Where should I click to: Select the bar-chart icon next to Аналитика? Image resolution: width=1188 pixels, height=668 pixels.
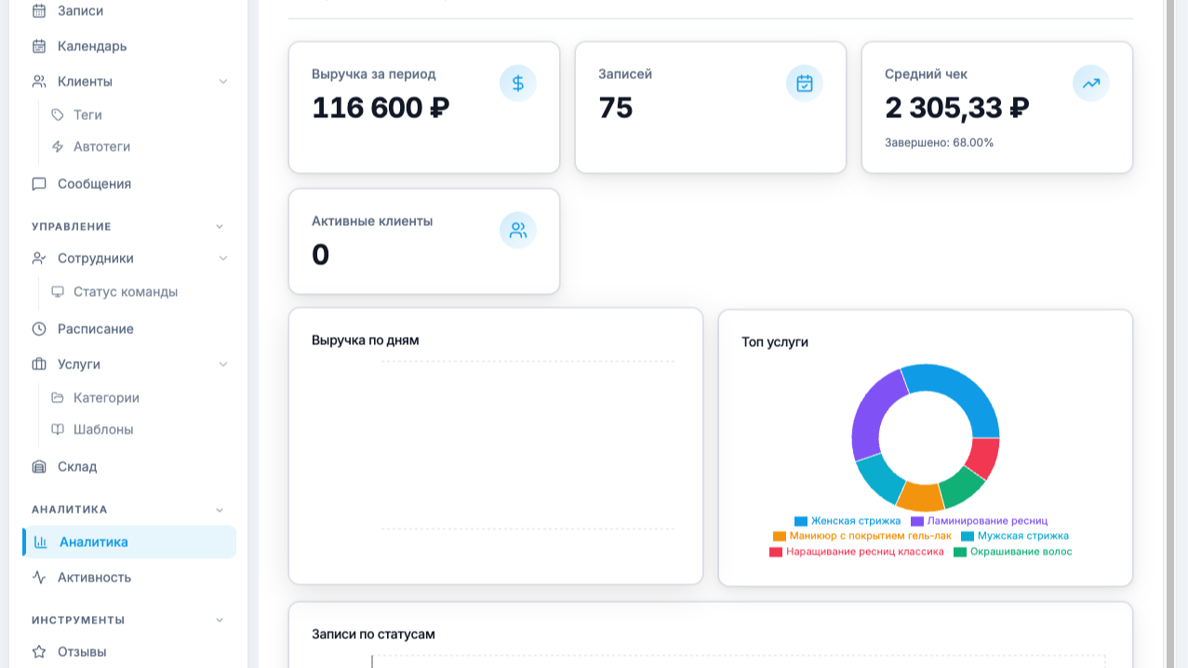click(x=41, y=541)
